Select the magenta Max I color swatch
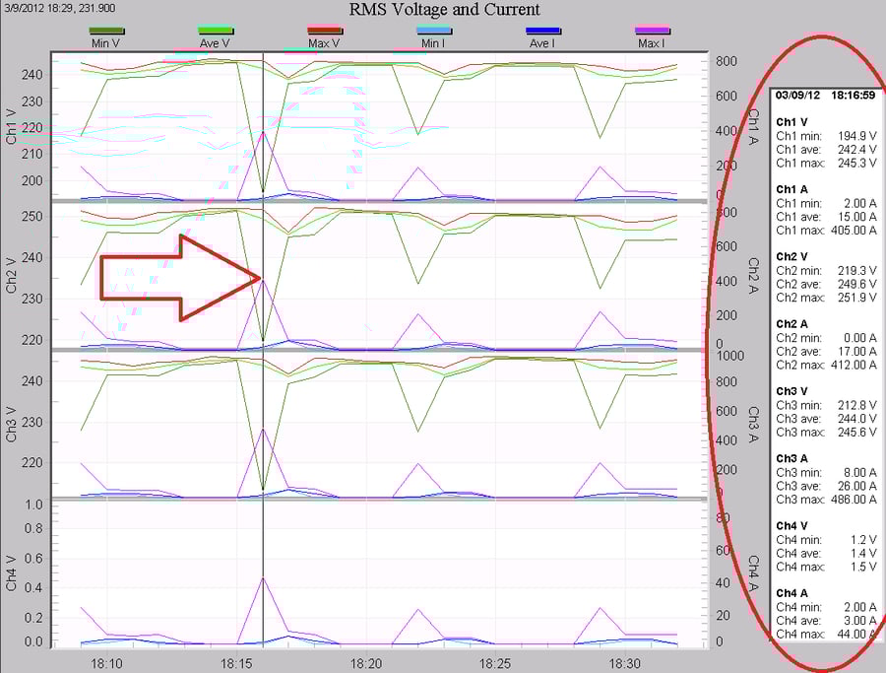The height and width of the screenshot is (673, 886). (x=651, y=30)
